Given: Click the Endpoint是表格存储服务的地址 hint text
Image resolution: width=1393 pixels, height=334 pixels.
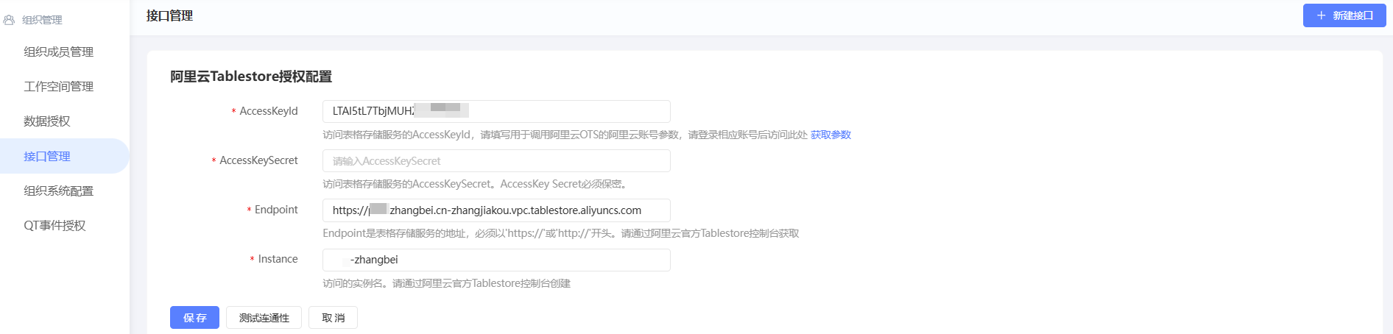Looking at the screenshot, I should coord(561,233).
